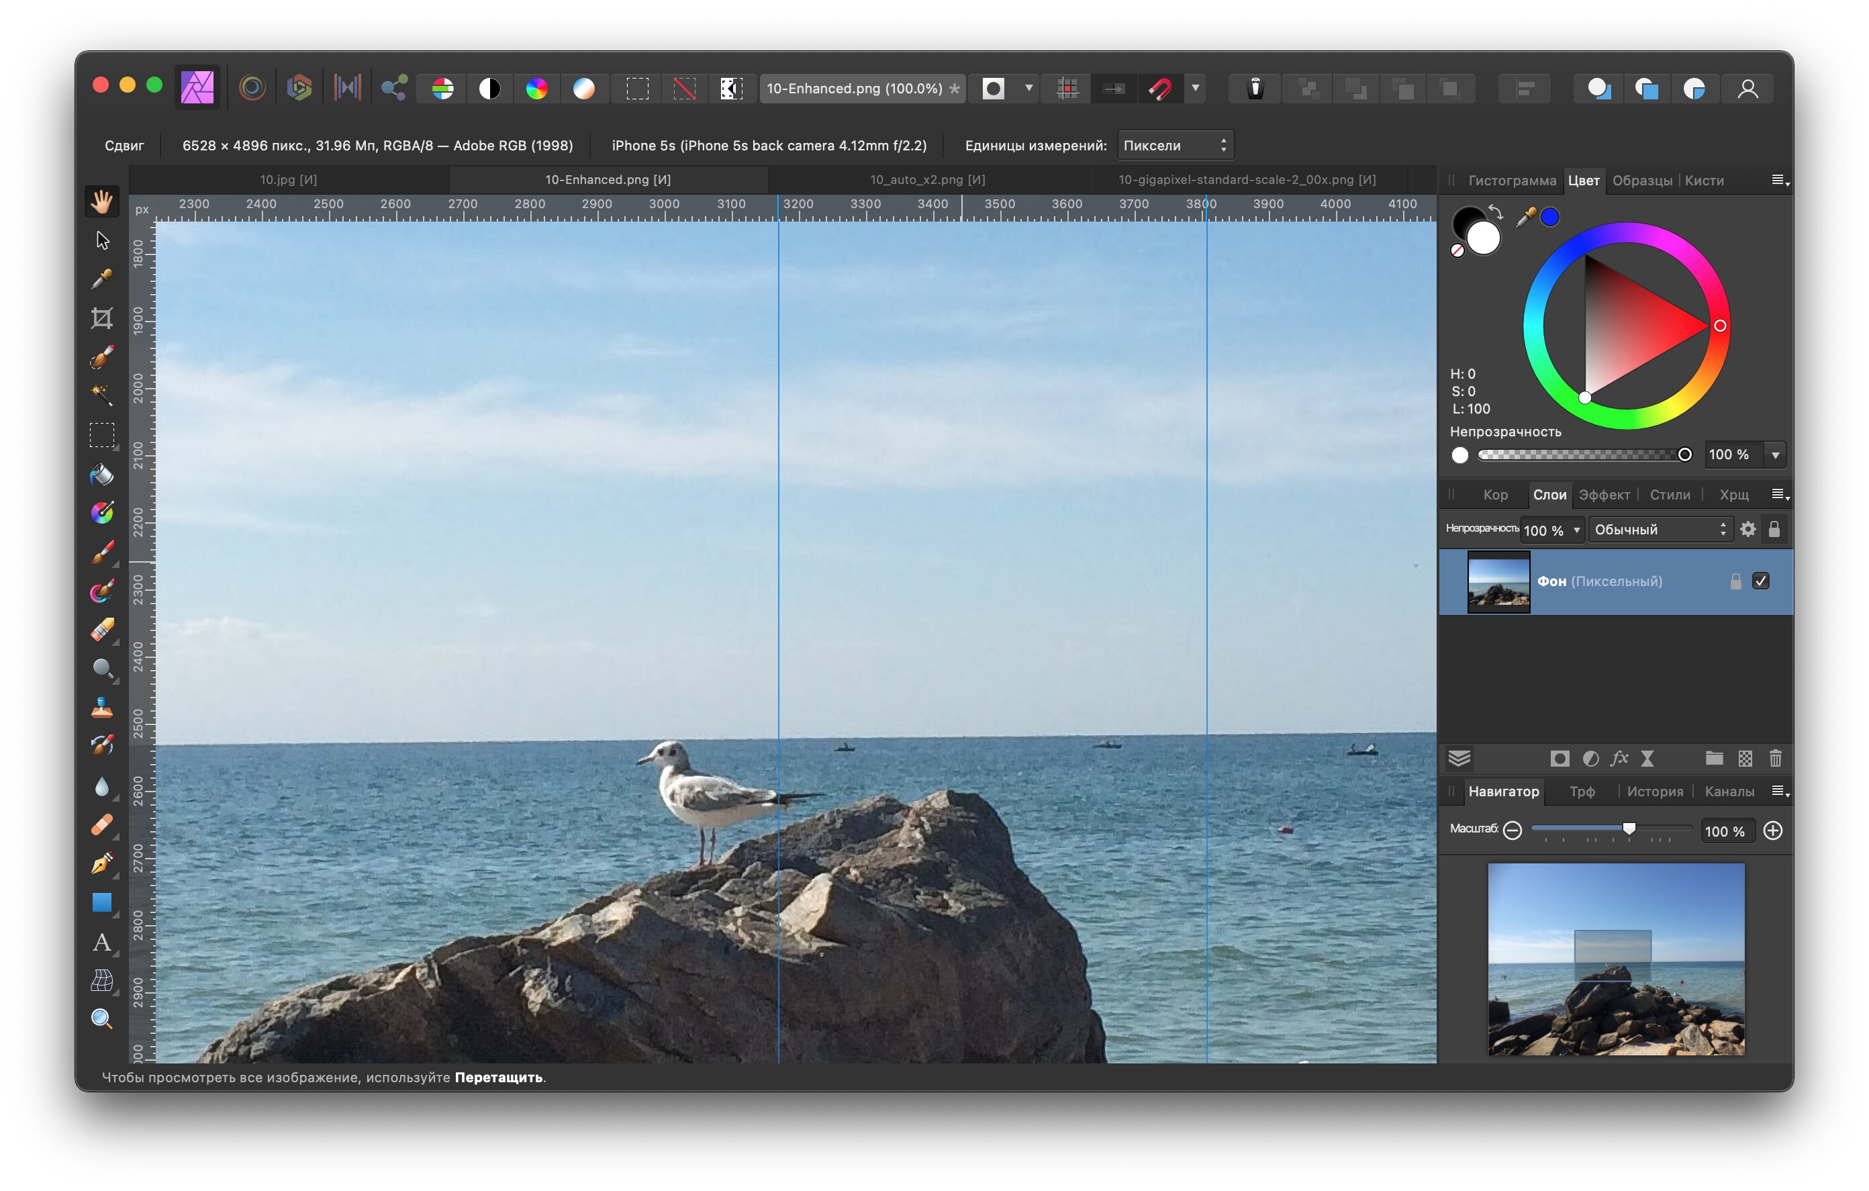Select the Rectangular Marquee tool
The width and height of the screenshot is (1869, 1191).
pyautogui.click(x=101, y=435)
